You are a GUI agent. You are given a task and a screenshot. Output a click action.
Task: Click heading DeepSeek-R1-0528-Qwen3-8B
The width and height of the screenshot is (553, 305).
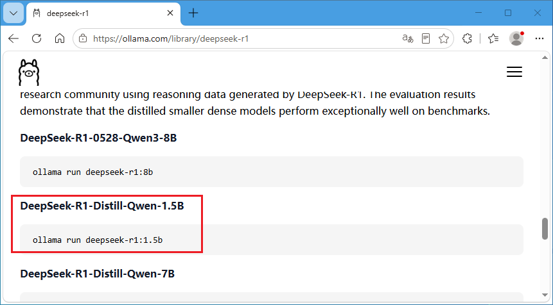tap(98, 138)
